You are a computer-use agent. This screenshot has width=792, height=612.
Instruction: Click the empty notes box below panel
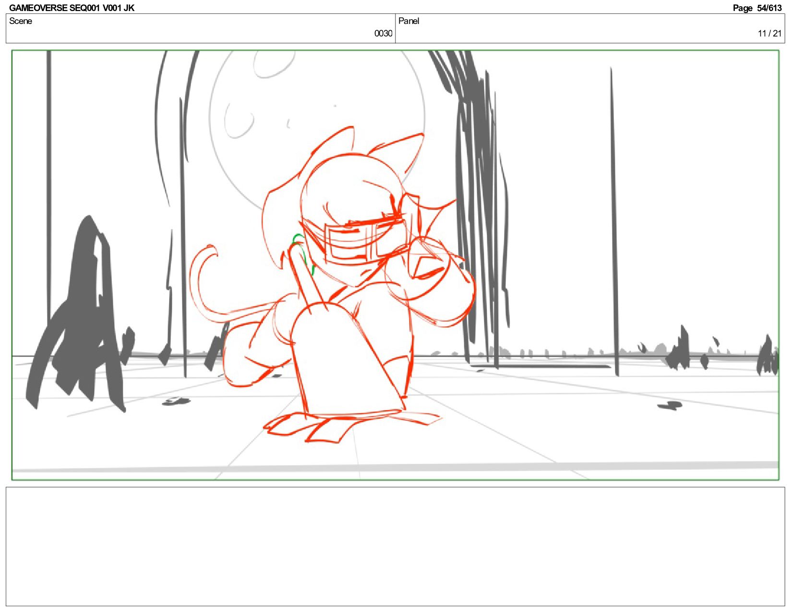pyautogui.click(x=396, y=546)
